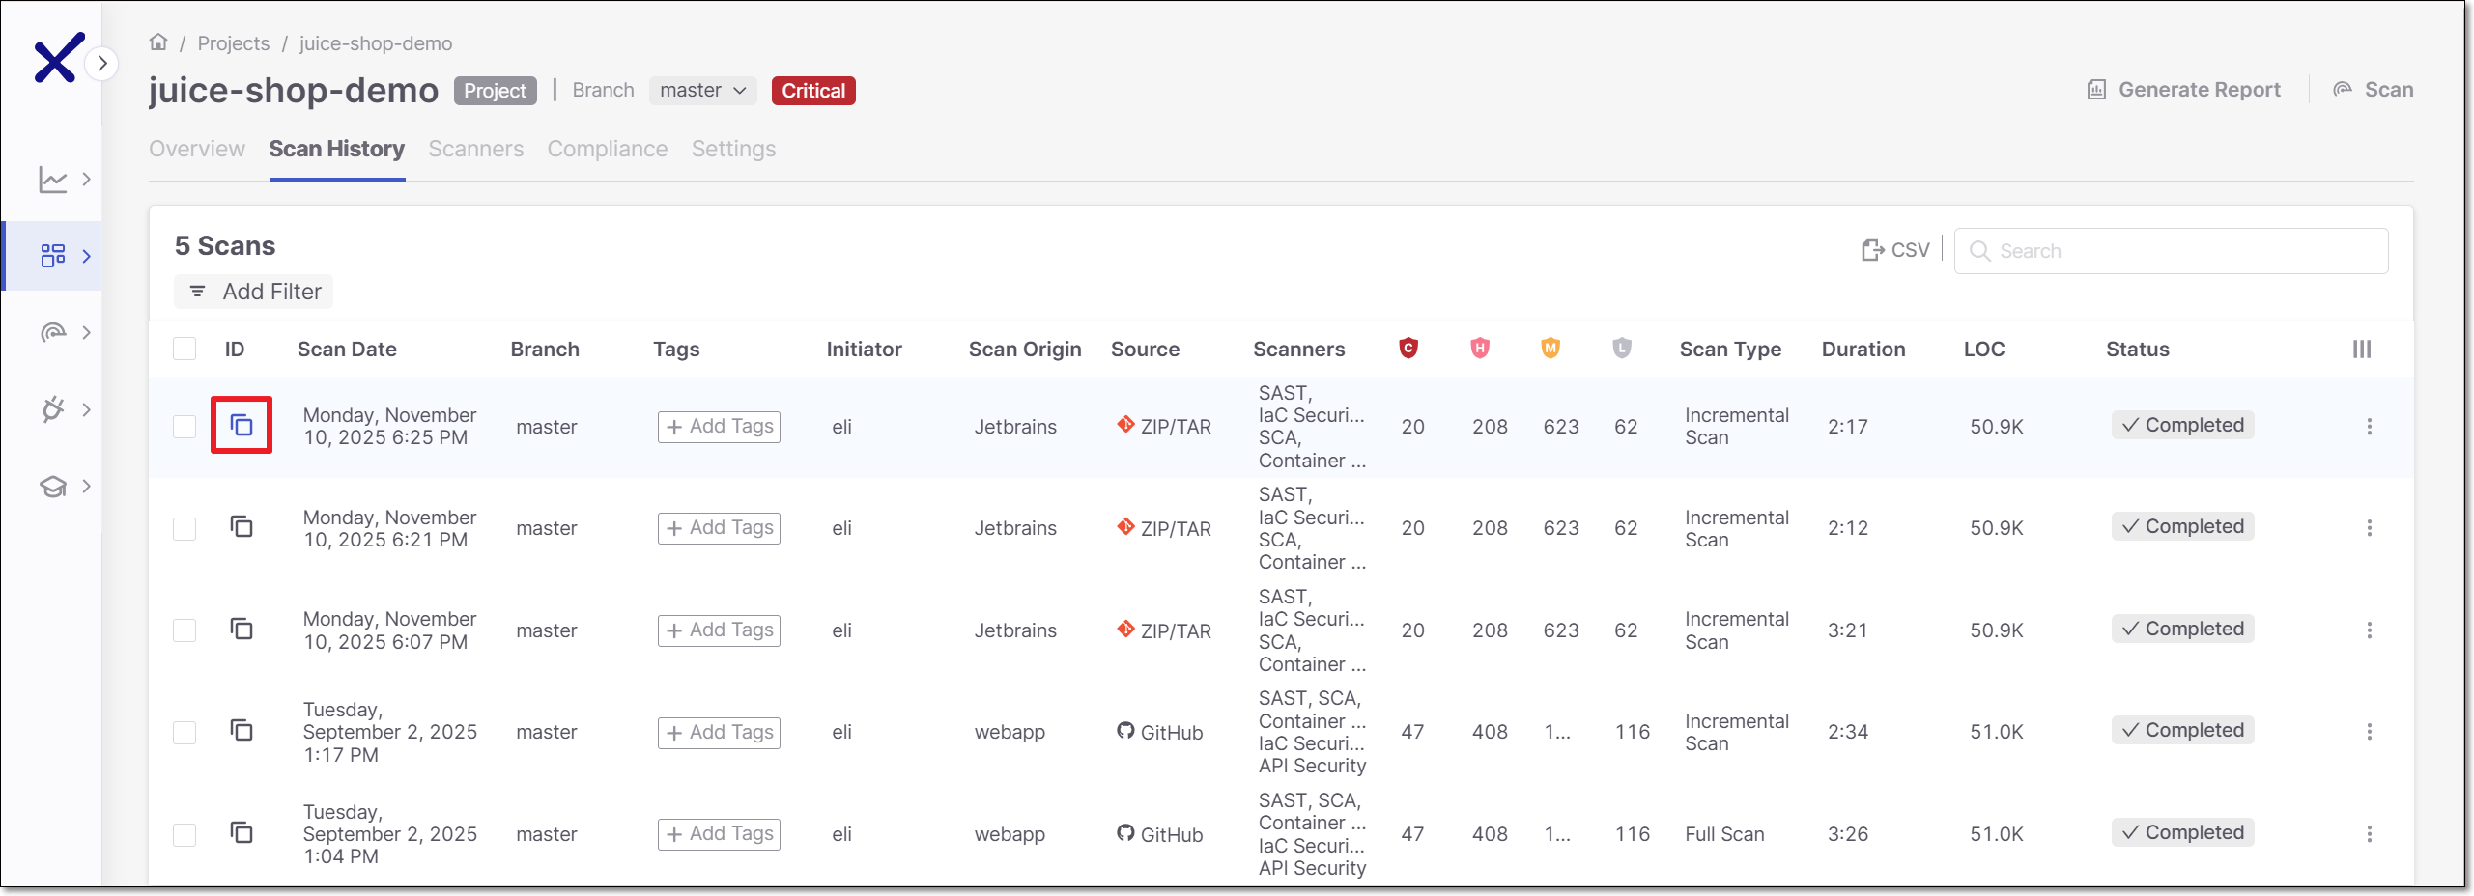Sort by the Critical severity column icon

1408,349
